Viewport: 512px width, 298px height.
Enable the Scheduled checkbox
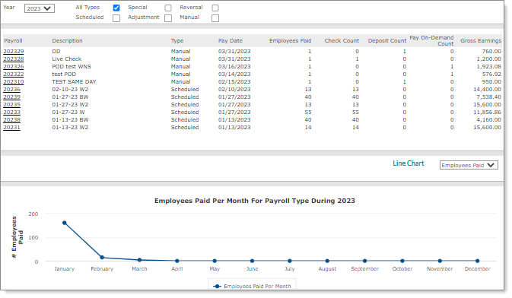point(116,18)
